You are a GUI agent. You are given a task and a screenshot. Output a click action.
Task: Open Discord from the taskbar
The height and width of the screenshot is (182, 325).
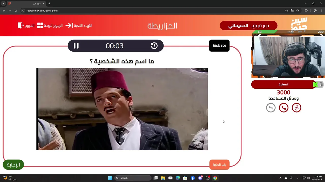pyautogui.click(x=200, y=178)
